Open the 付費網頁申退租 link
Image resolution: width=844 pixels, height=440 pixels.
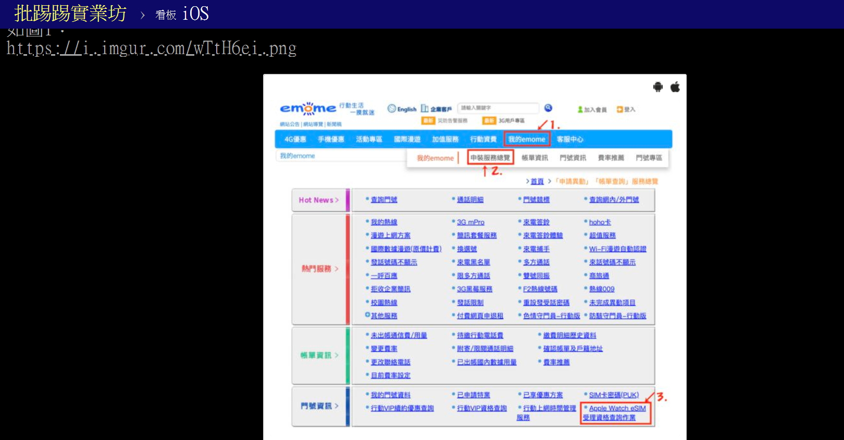[x=480, y=316]
